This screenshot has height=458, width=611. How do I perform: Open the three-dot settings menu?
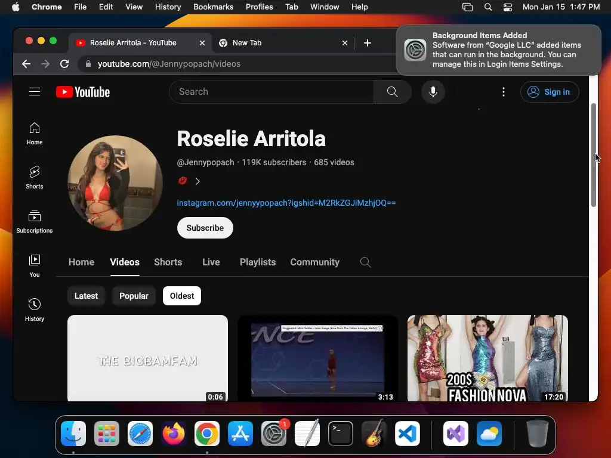(504, 92)
